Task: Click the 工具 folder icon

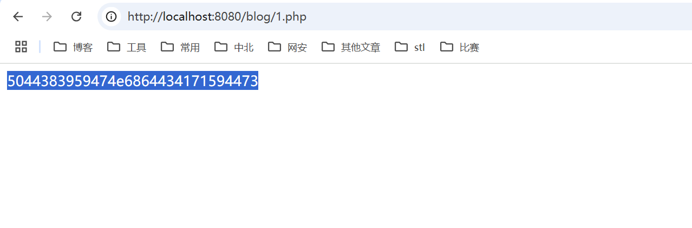Action: (113, 47)
